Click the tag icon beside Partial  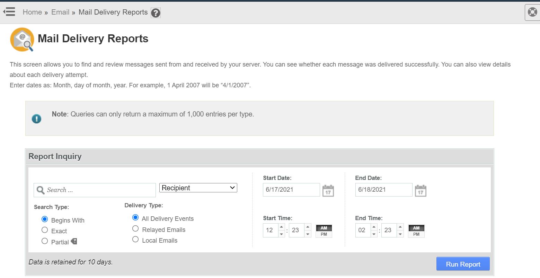(74, 241)
